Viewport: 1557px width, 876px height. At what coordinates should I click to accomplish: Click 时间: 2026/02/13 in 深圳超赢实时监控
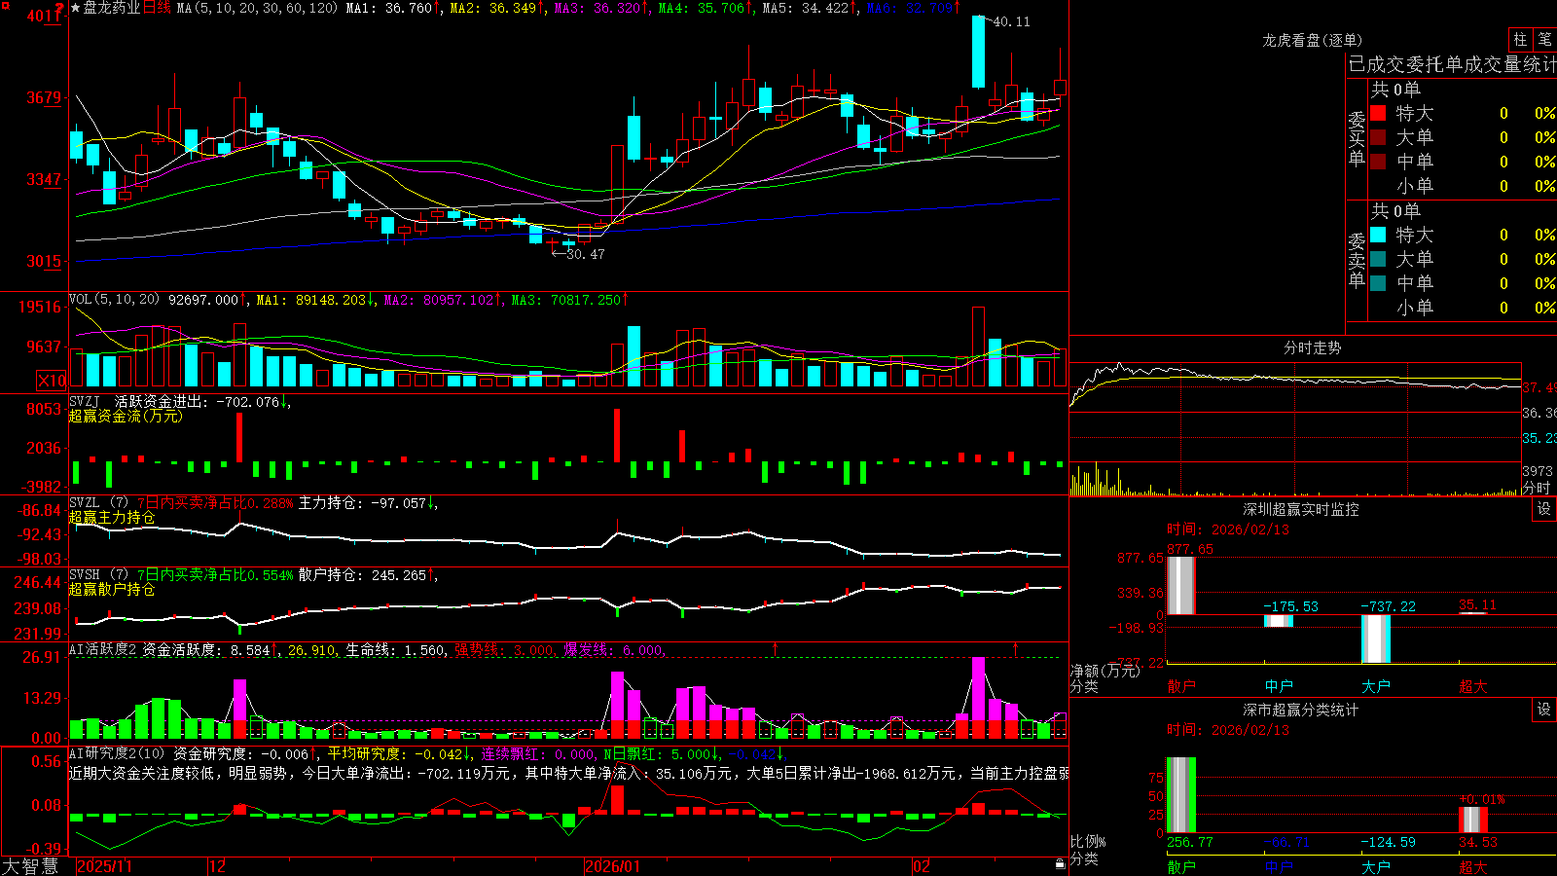1228,529
